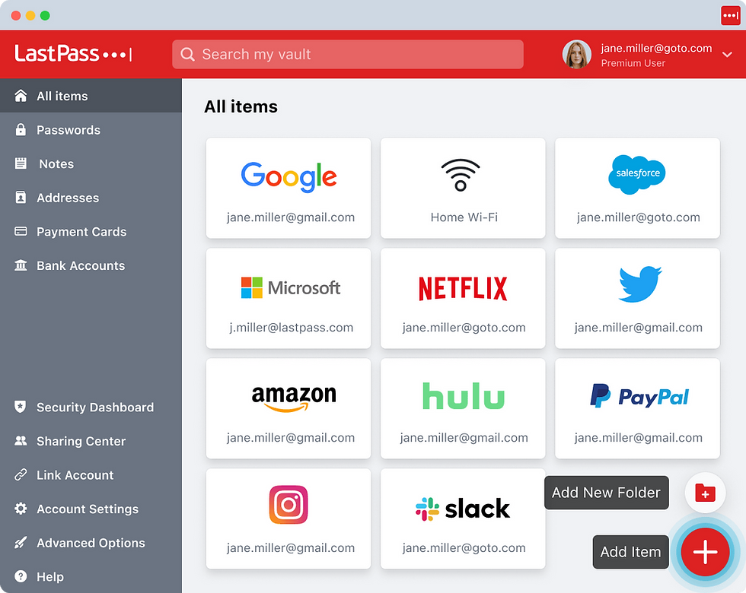Click the green macOS zoom window button
This screenshot has height=593, width=746.
point(45,16)
